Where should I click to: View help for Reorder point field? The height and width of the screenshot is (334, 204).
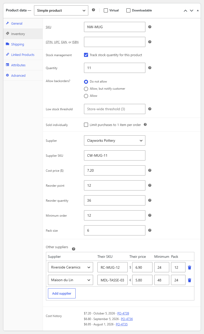tap(150, 185)
